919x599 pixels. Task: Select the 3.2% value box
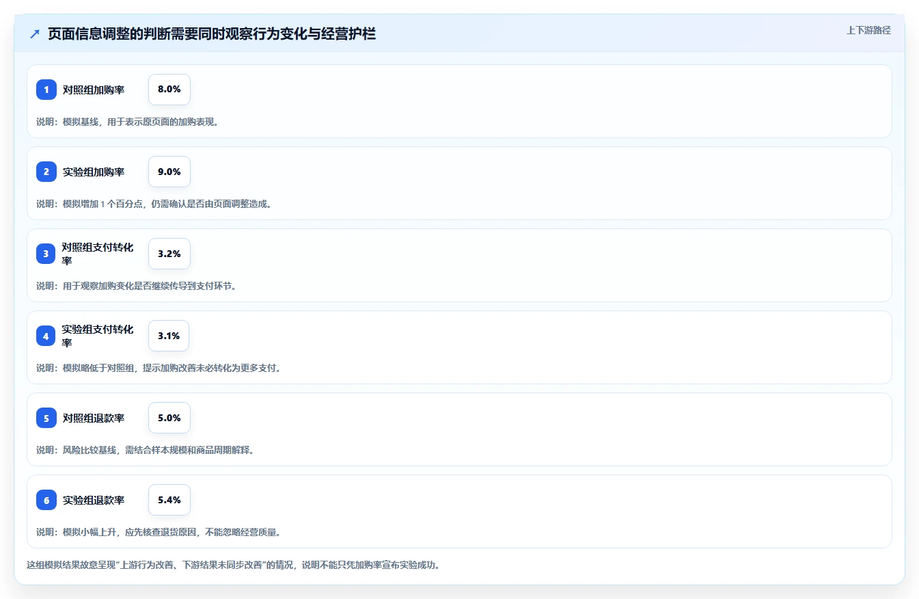tap(169, 254)
